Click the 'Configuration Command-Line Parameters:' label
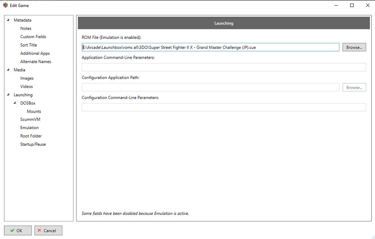The height and width of the screenshot is (239, 375). 120,98
